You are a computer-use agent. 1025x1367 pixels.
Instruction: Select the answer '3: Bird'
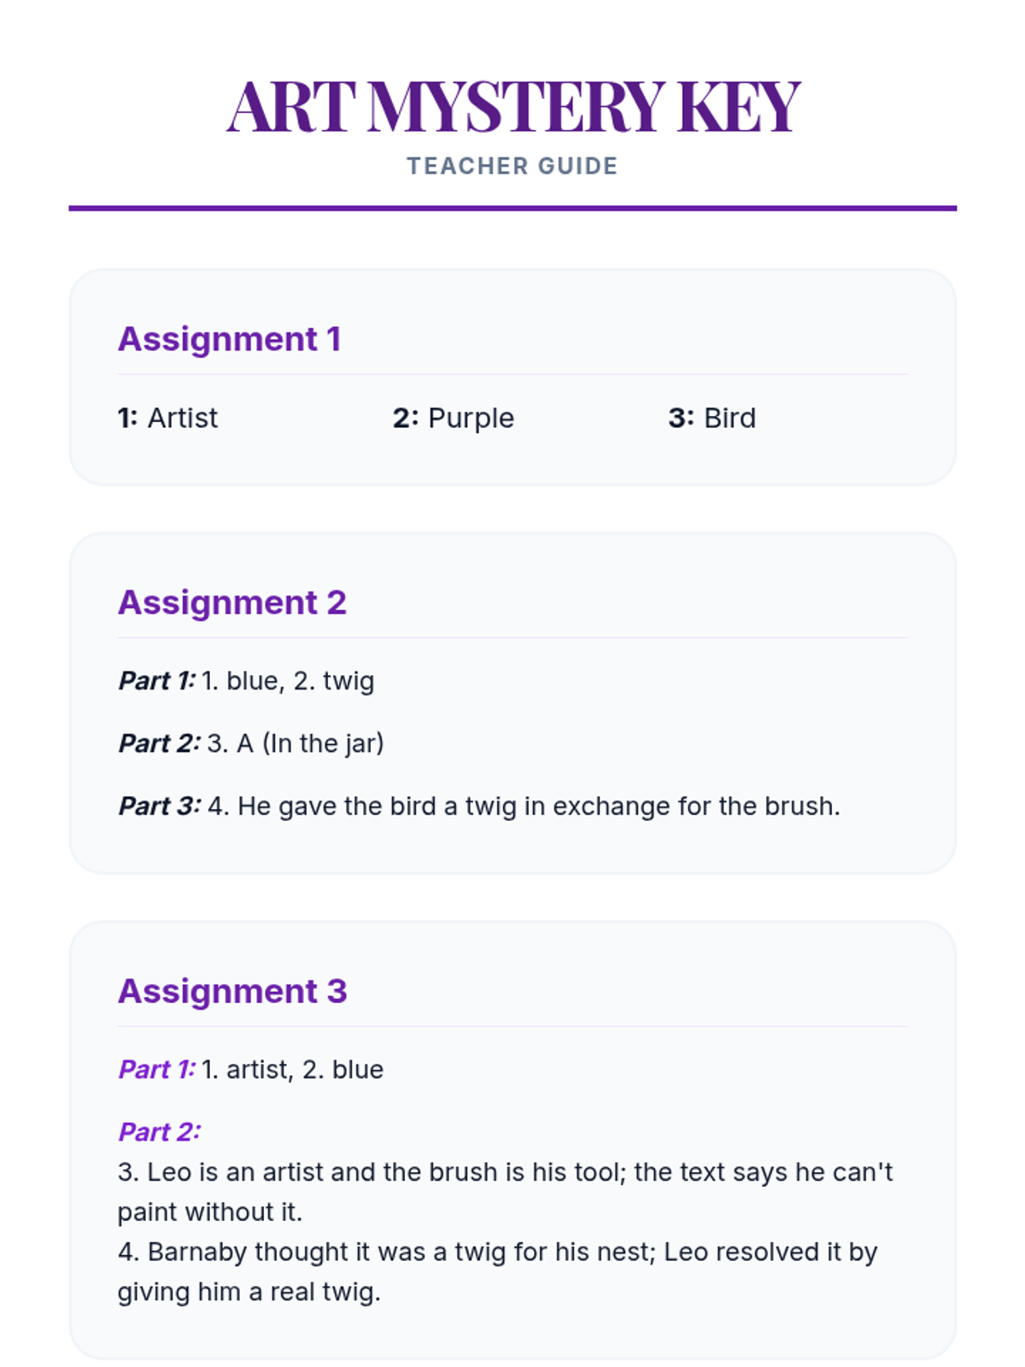pyautogui.click(x=712, y=418)
